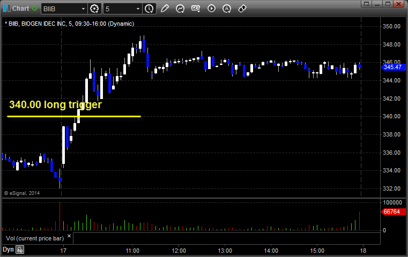Expand the BIIB symbol dropdown arrow
This screenshot has height=257, width=408.
[x=83, y=9]
